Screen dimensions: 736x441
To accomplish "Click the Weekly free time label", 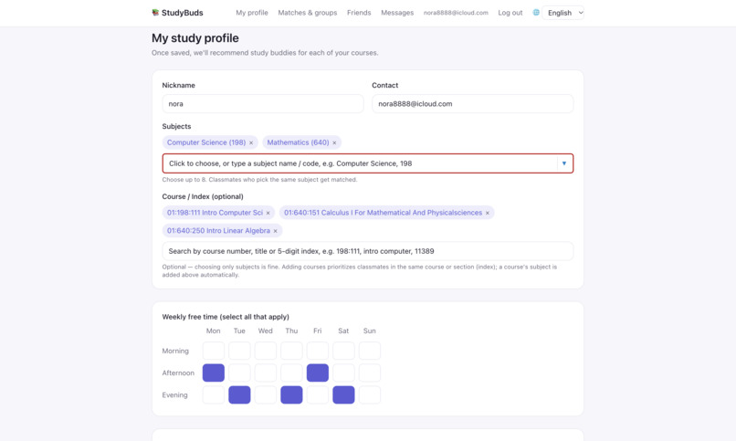I will click(x=226, y=317).
